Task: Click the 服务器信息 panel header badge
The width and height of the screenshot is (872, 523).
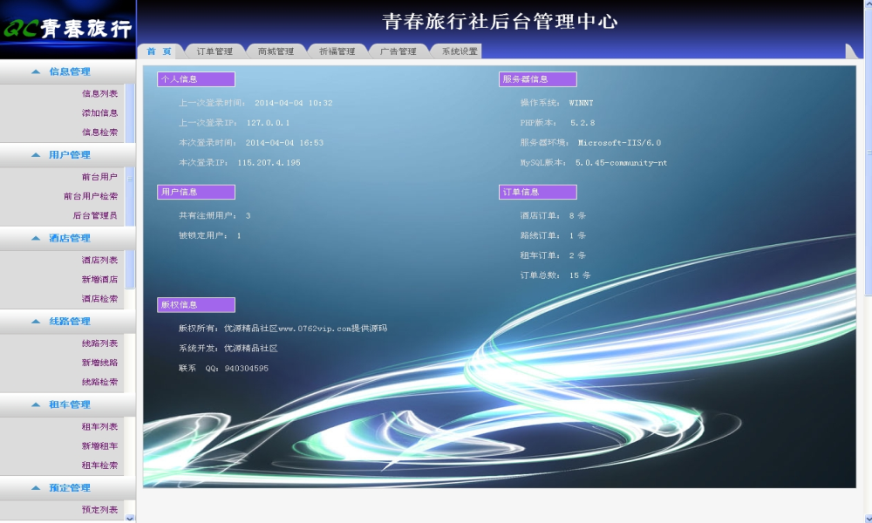Action: 536,78
